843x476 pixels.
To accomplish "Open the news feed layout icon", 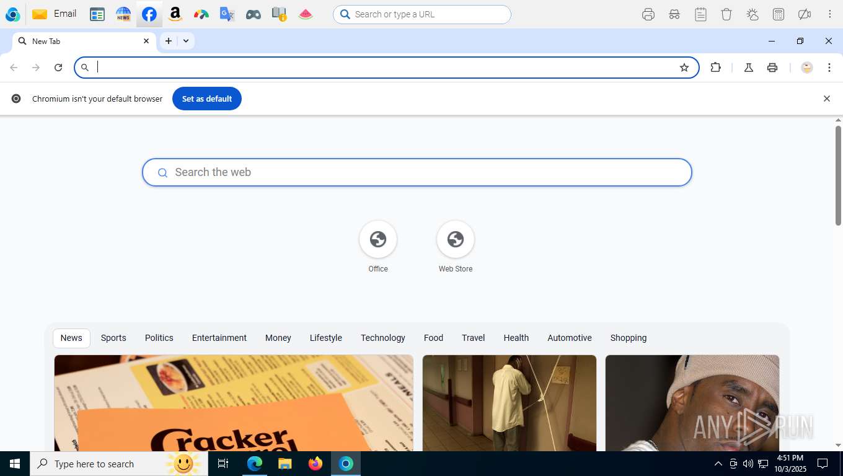I will (97, 14).
